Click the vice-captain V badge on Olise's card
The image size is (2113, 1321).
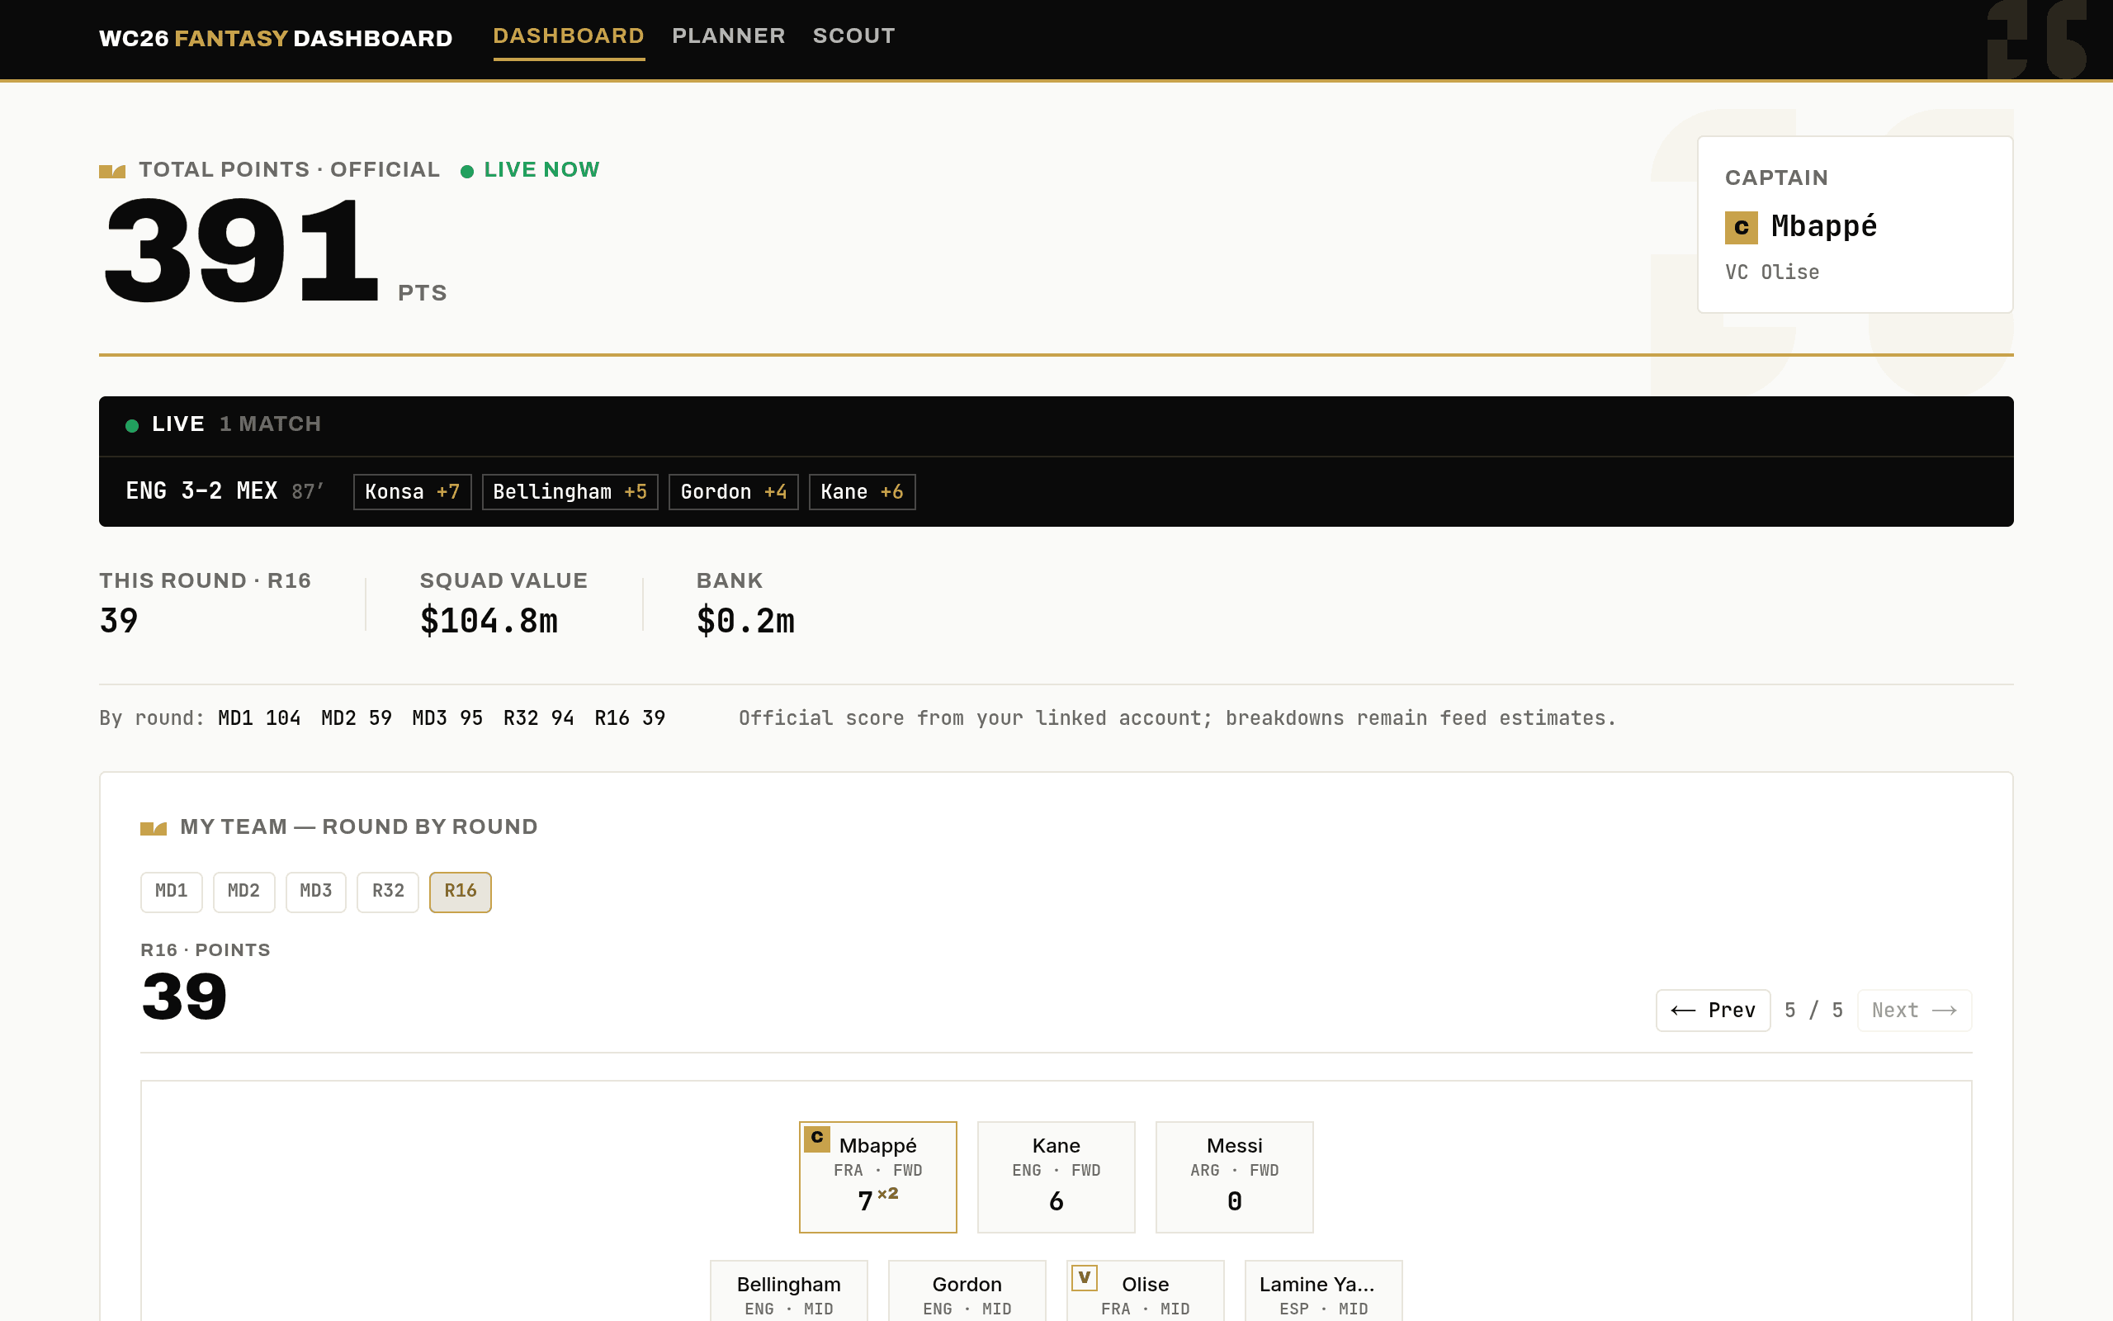click(x=1084, y=1277)
